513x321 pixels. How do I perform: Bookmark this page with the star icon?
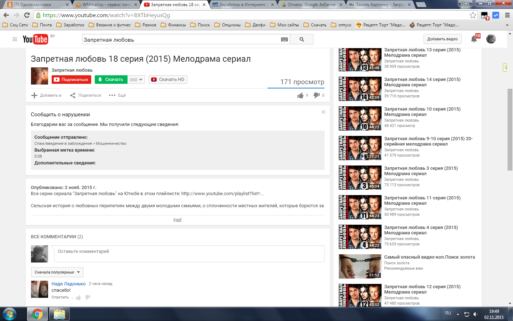coord(473,15)
